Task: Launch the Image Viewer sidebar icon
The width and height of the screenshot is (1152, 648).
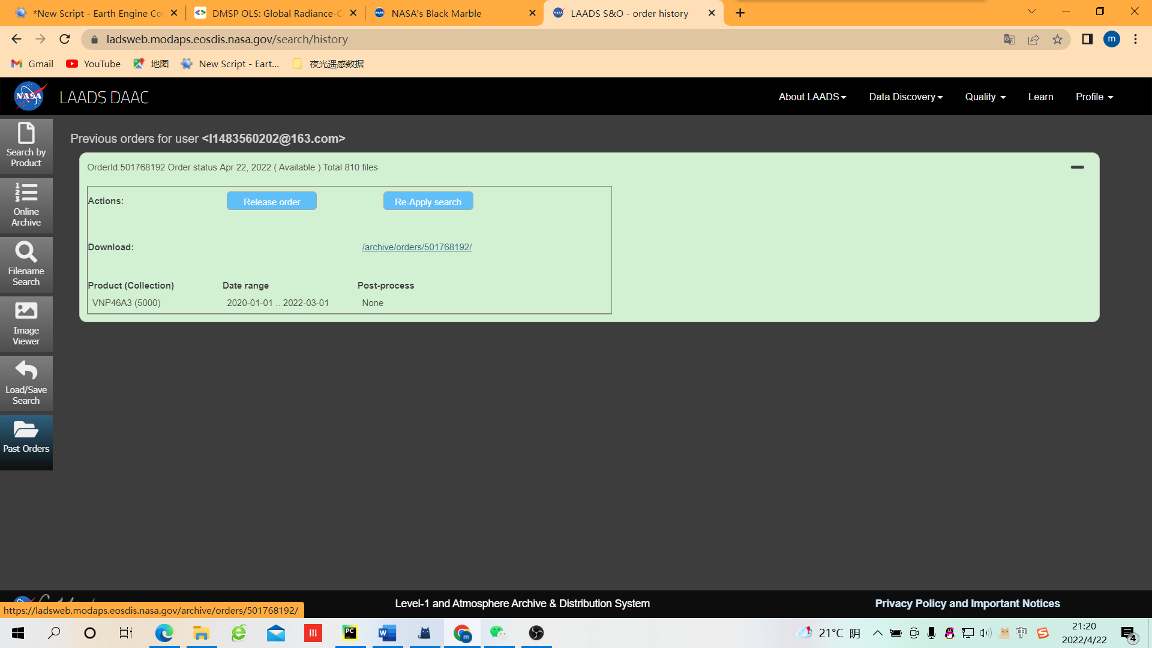Action: [26, 323]
